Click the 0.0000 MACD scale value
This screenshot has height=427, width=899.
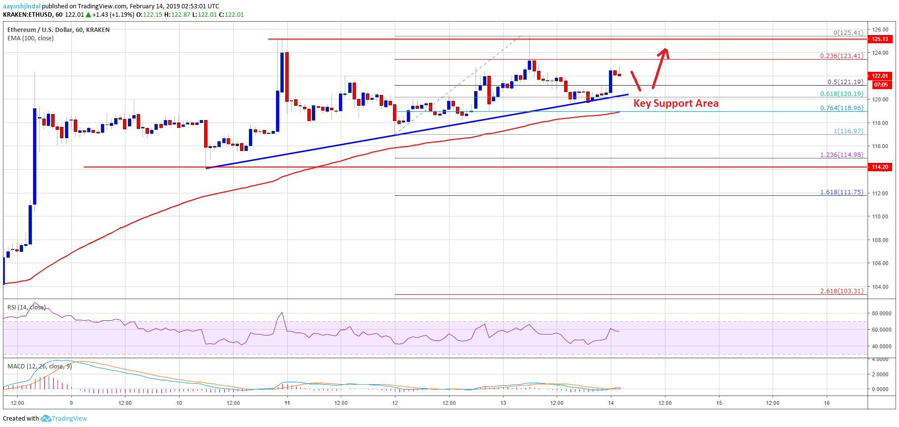tap(880, 390)
